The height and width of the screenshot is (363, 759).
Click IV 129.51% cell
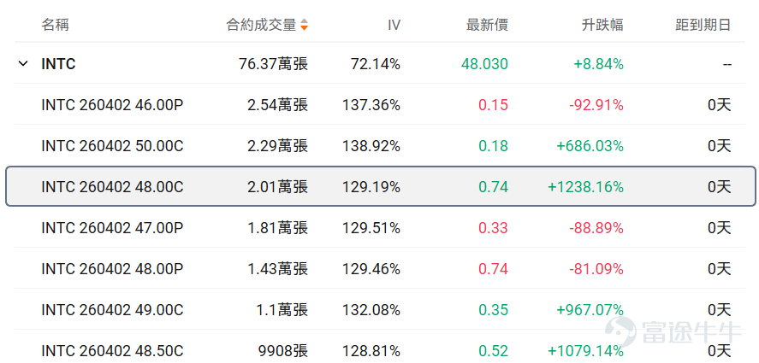point(371,228)
